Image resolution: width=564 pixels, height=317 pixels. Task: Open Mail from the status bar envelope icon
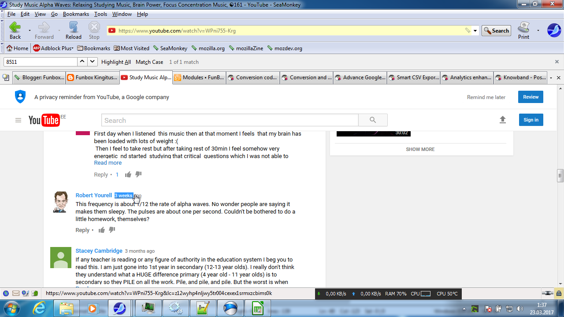[x=16, y=293]
